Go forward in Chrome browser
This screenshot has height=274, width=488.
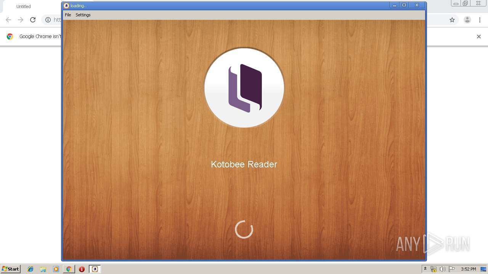coord(21,20)
